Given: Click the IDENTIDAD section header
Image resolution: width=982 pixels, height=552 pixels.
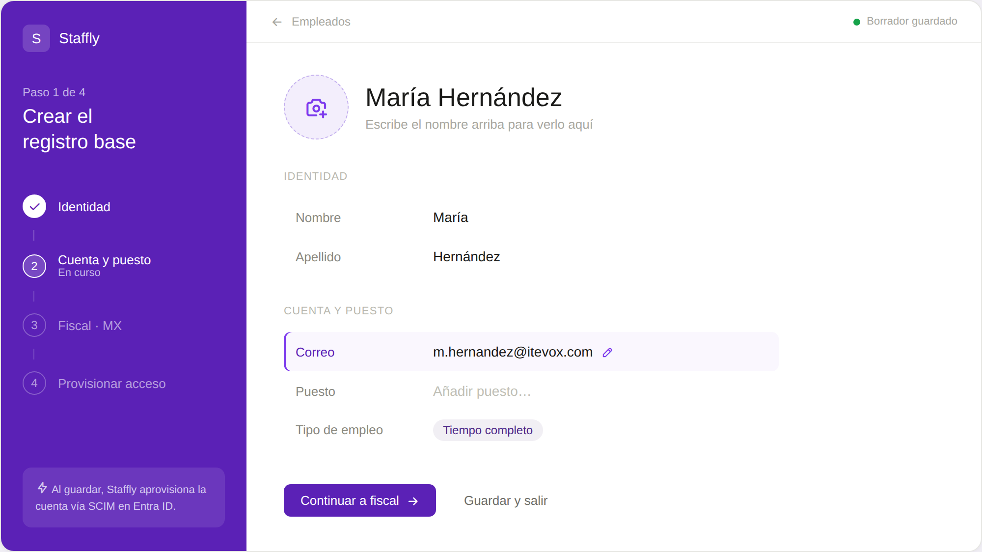Looking at the screenshot, I should pos(316,176).
